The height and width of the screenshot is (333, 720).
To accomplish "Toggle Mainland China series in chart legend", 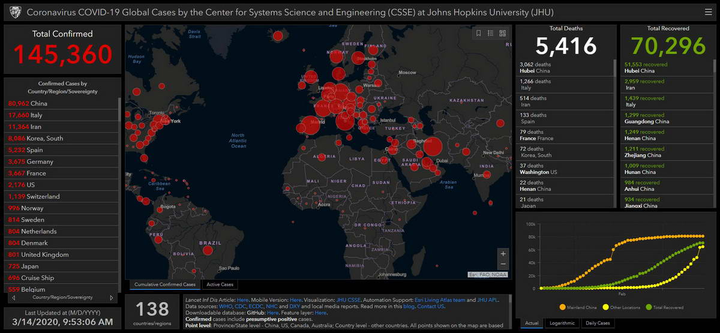I will (x=575, y=308).
